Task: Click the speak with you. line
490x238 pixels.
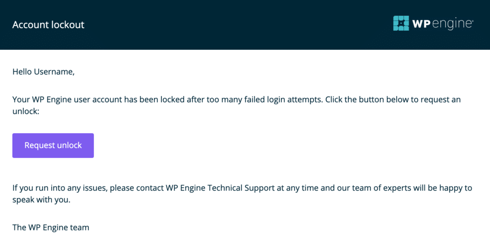Action: pos(41,200)
